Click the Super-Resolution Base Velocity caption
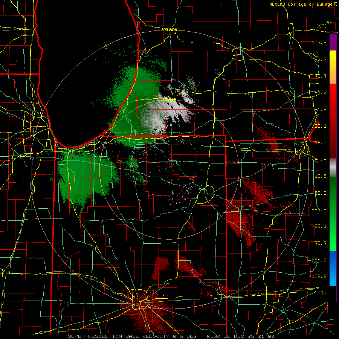This screenshot has height=339, width=339. pyautogui.click(x=171, y=336)
